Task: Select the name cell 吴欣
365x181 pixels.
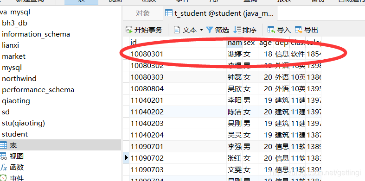Action: [234, 88]
